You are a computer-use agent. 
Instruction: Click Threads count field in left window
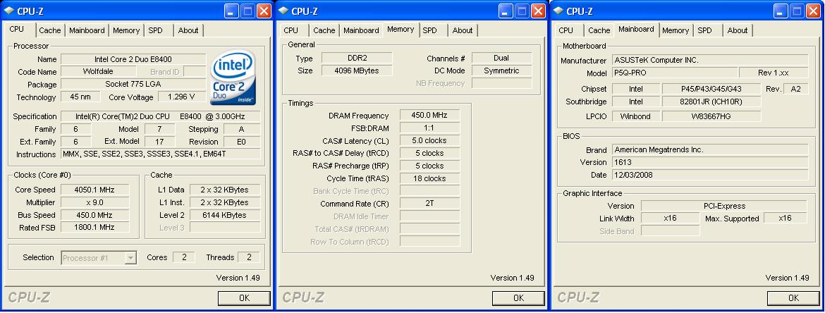(249, 257)
